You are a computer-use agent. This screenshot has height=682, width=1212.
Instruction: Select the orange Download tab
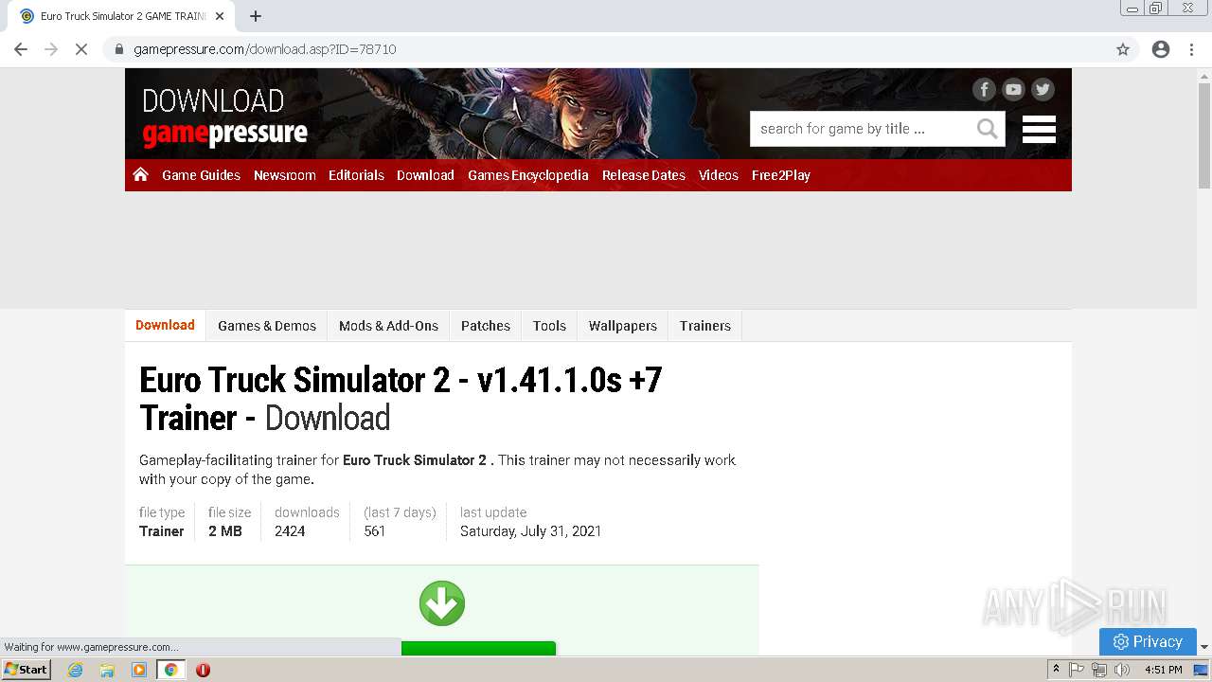pyautogui.click(x=165, y=325)
